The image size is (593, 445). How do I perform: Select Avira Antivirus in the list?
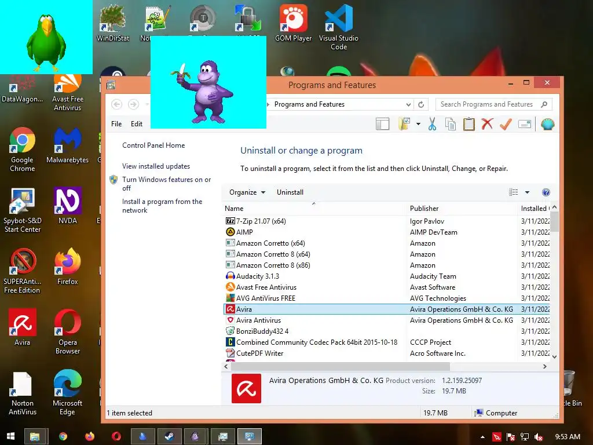pyautogui.click(x=386, y=320)
